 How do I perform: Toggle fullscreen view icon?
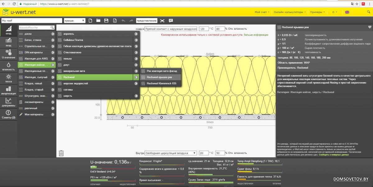(162, 20)
